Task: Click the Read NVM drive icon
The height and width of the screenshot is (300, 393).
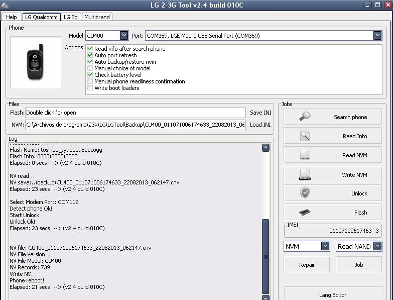Action: point(305,155)
